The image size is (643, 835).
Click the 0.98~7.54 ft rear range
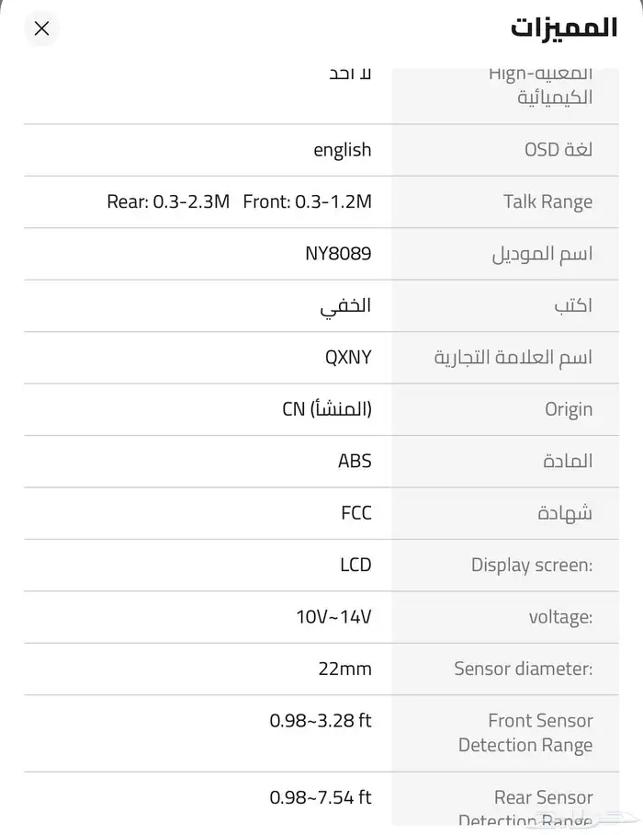[320, 797]
